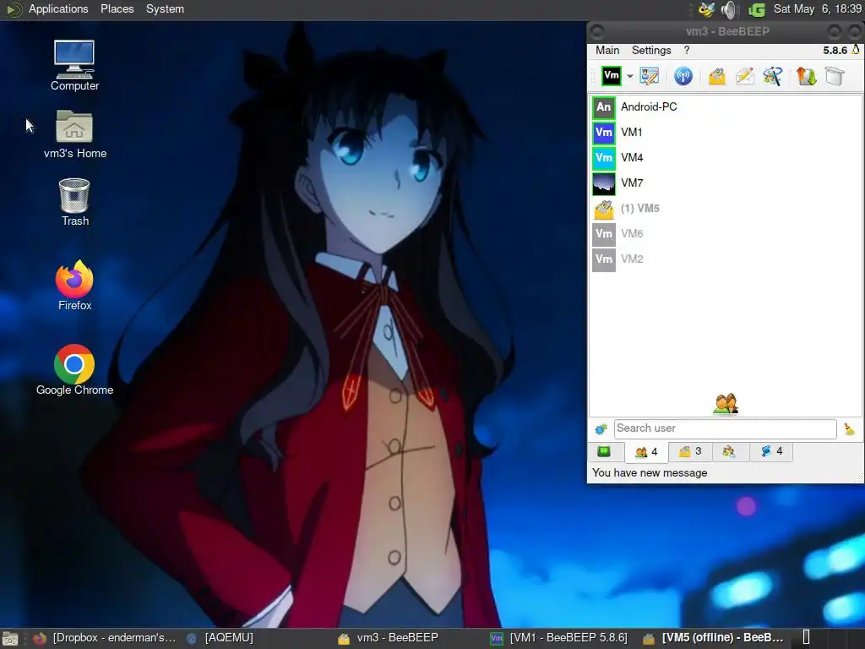Open the Trash desktop icon
Screen dimensions: 865x649
74,202
